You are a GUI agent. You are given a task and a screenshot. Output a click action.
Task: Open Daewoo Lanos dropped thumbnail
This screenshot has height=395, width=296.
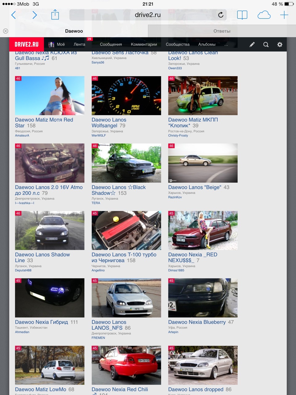(203, 365)
